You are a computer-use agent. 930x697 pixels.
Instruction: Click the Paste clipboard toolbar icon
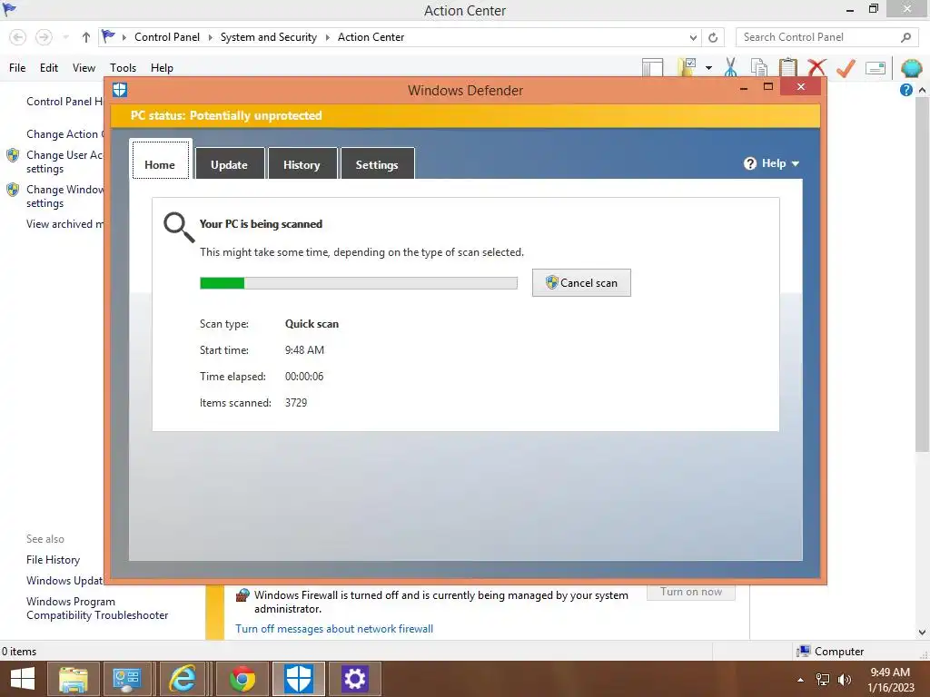point(787,67)
